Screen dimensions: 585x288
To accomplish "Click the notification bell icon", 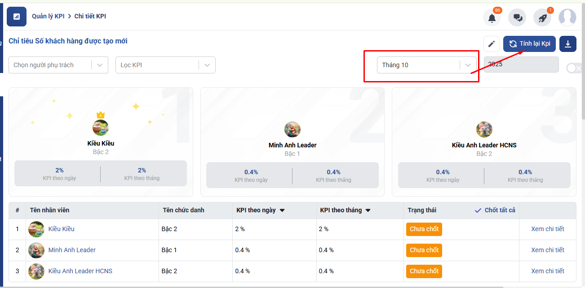I will tap(492, 18).
